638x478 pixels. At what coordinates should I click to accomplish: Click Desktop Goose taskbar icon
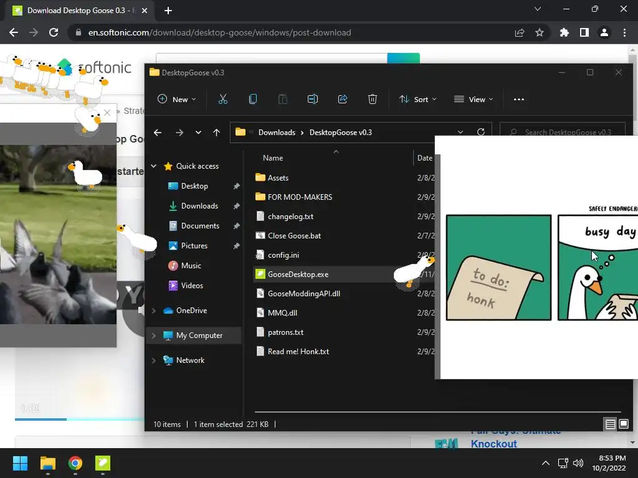(x=103, y=463)
